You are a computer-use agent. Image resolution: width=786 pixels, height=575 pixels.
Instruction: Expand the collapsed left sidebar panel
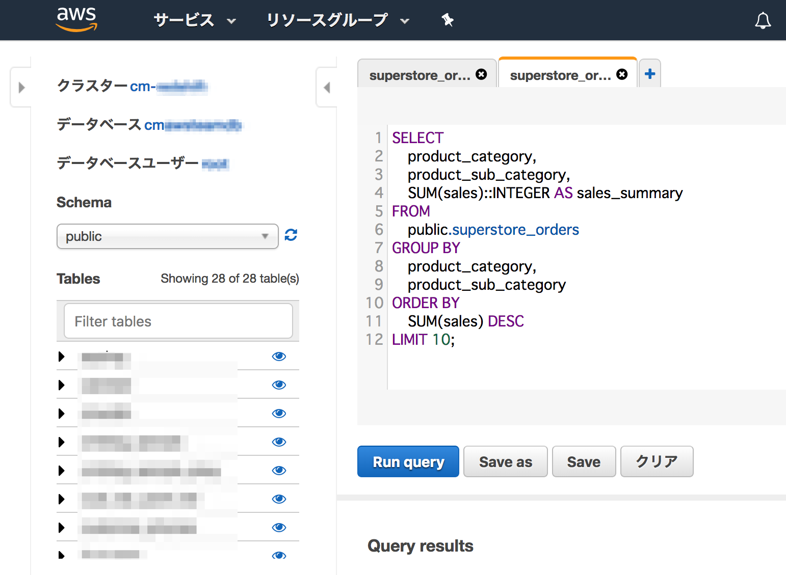pos(21,87)
